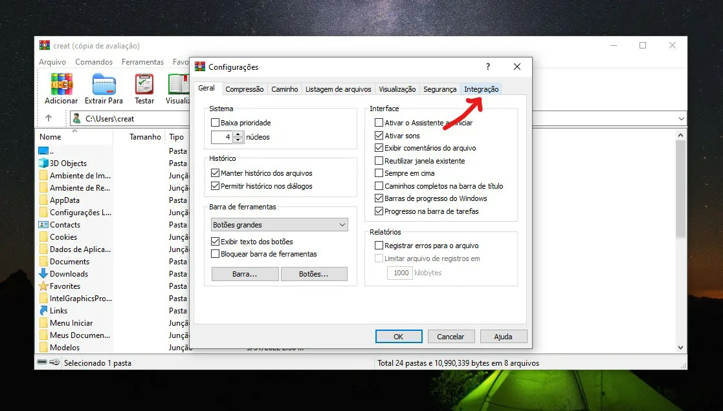Click the parent folder '..' icon
This screenshot has height=411, width=723.
pyautogui.click(x=43, y=151)
